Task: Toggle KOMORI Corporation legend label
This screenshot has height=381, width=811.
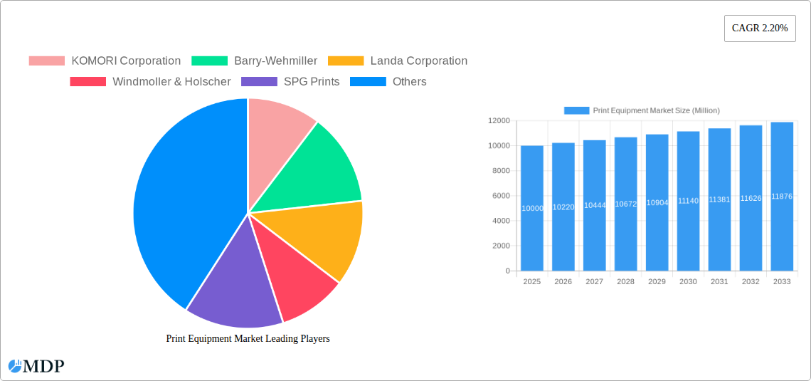Action: click(x=126, y=61)
